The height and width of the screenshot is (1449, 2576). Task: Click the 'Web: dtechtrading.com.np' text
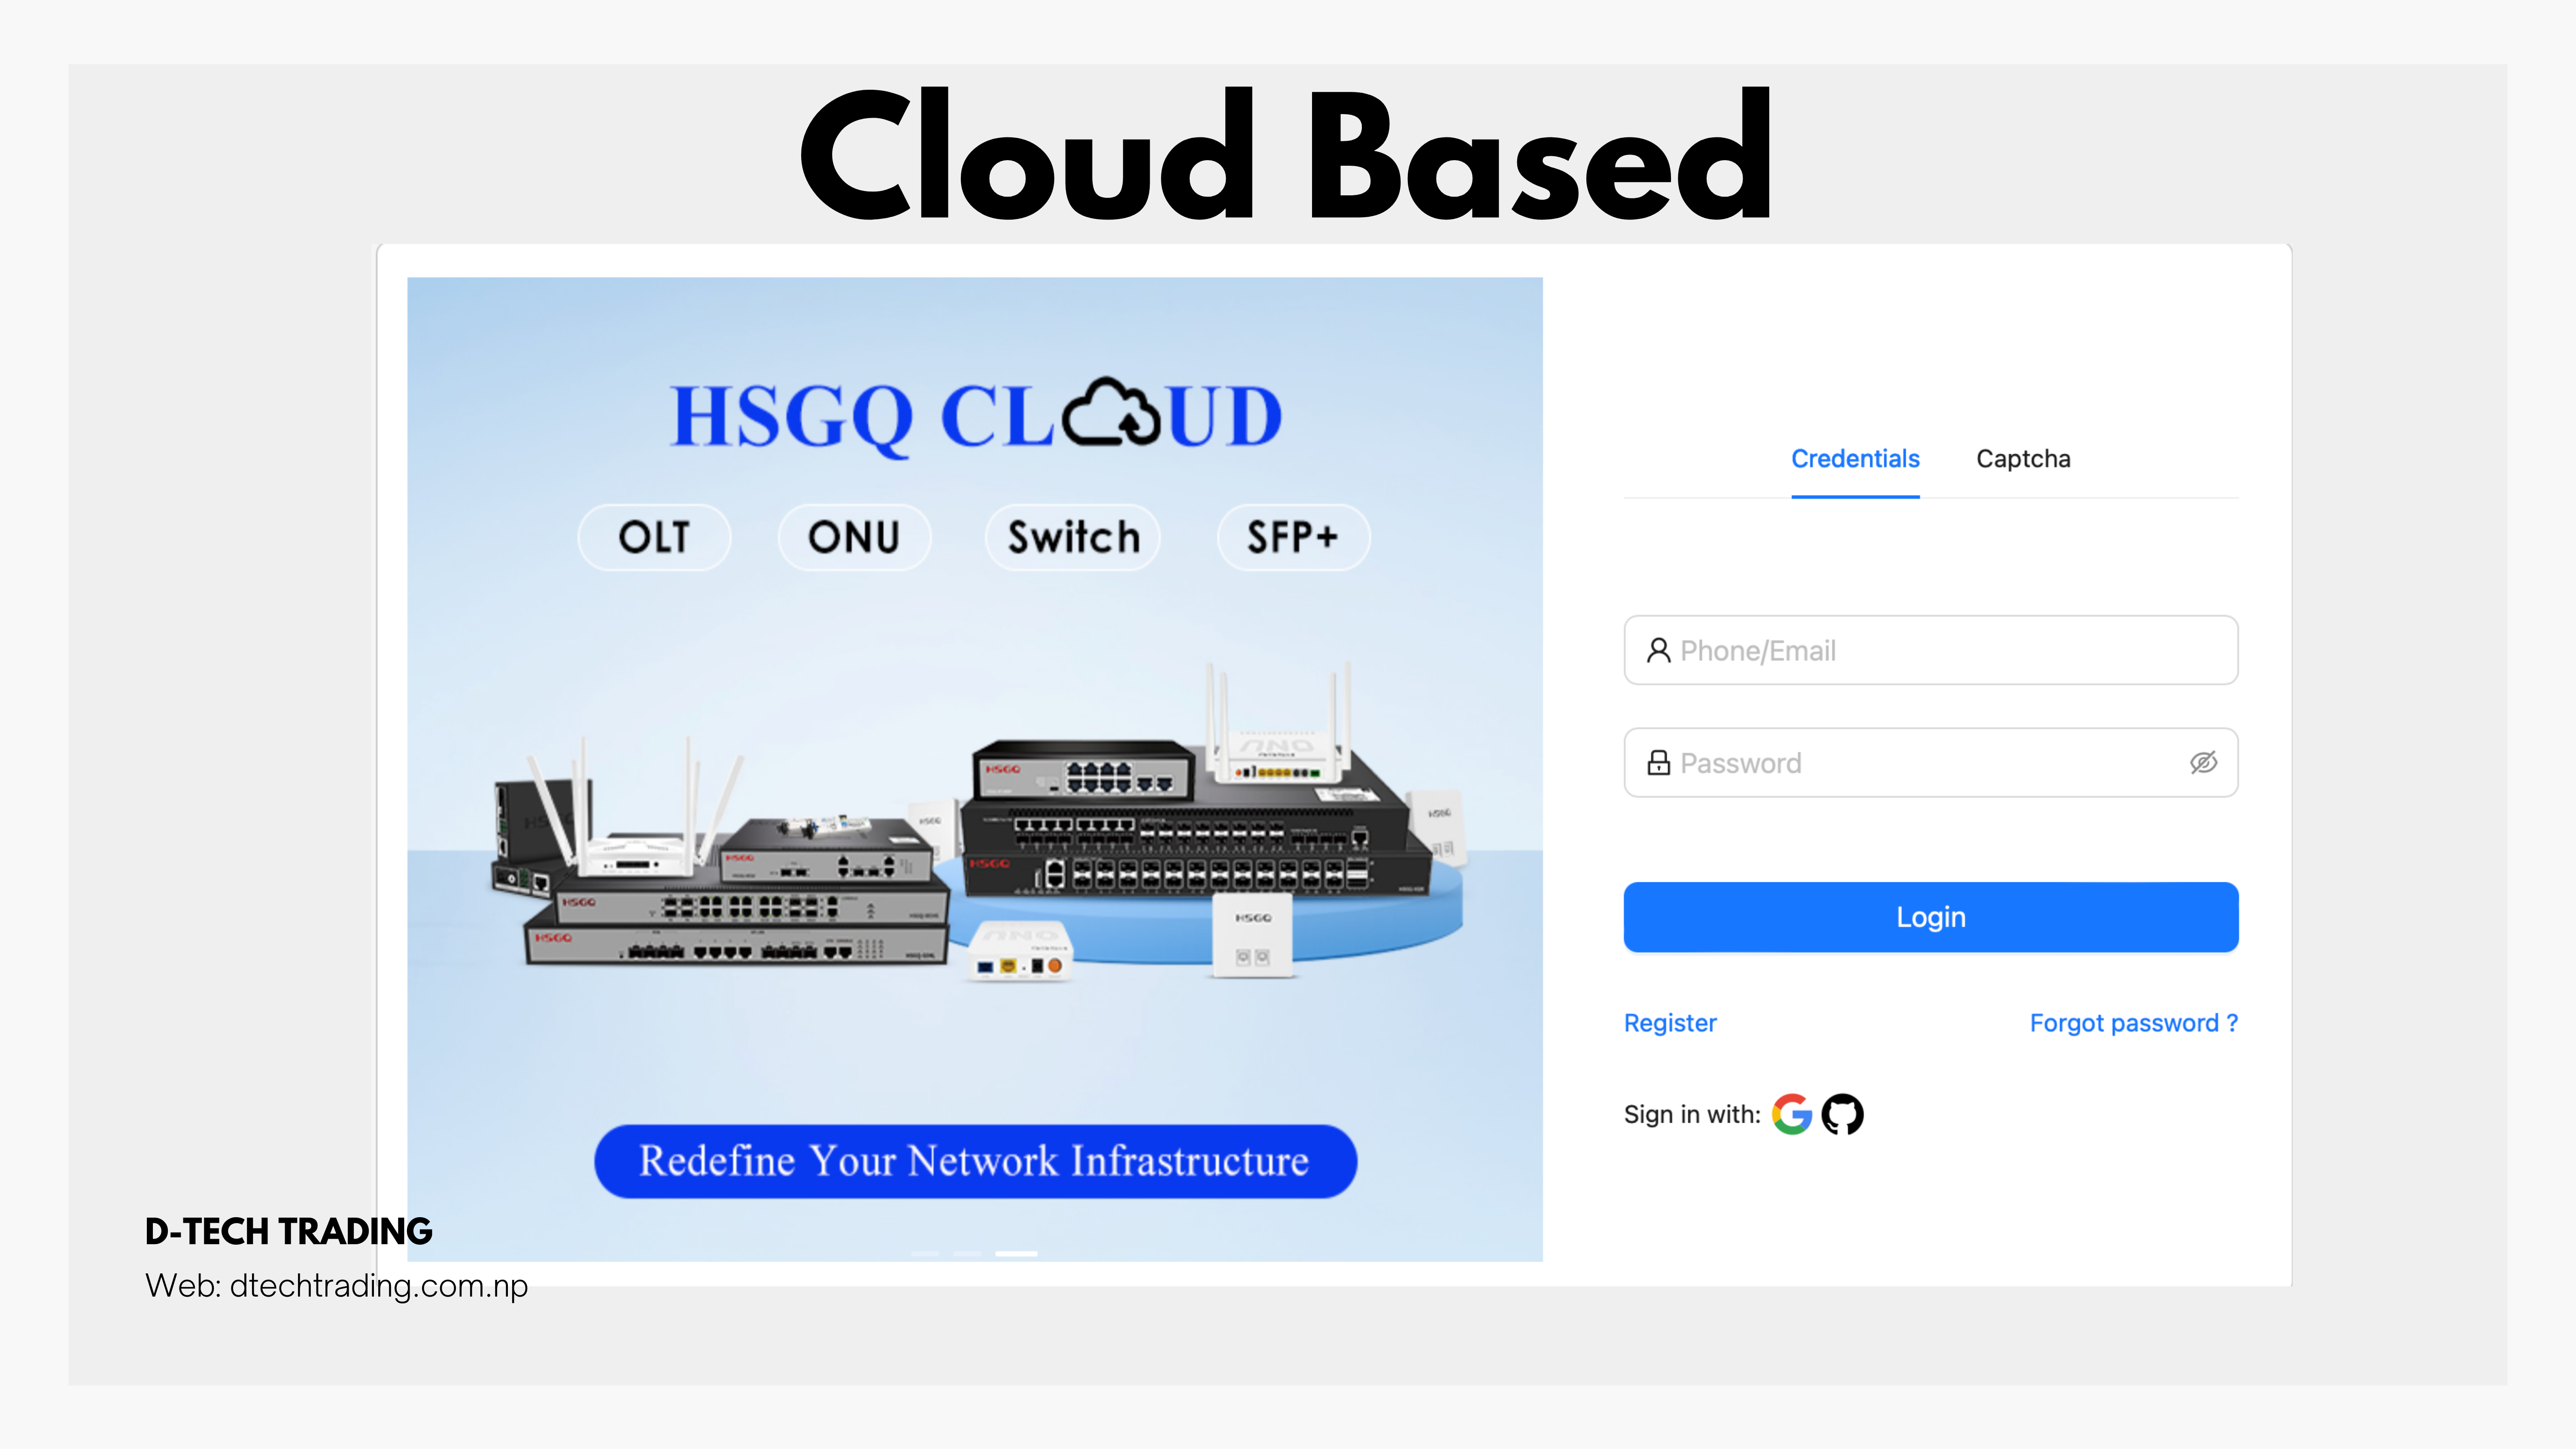click(336, 1286)
